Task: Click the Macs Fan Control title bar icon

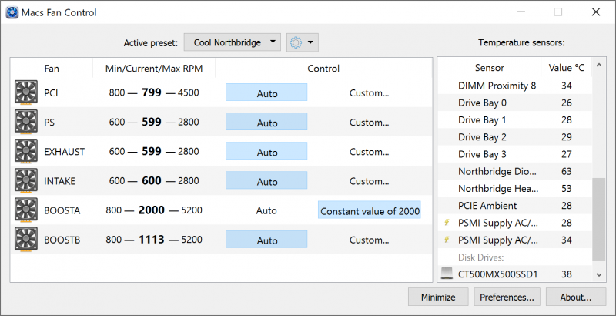Action: pyautogui.click(x=13, y=12)
